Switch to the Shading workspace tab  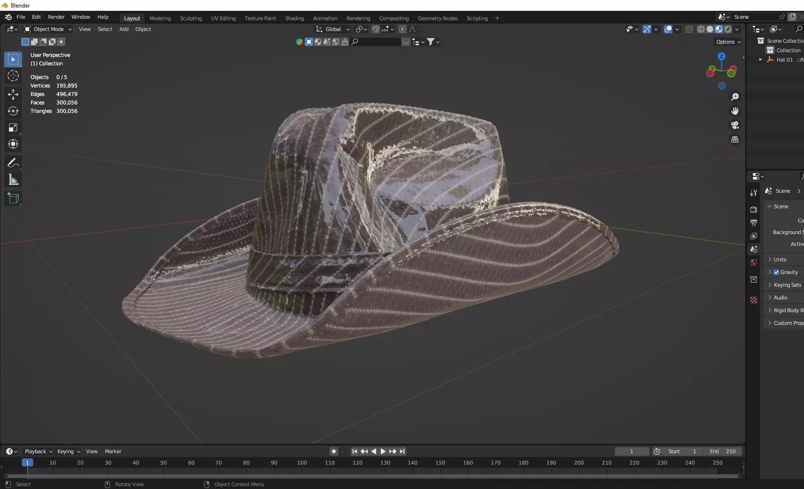294,18
